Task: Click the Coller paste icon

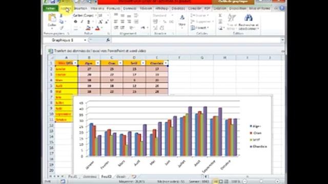Action: (52, 18)
